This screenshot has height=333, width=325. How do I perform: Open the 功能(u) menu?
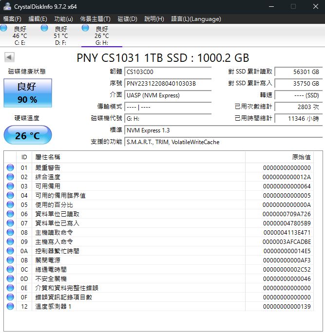(63, 19)
